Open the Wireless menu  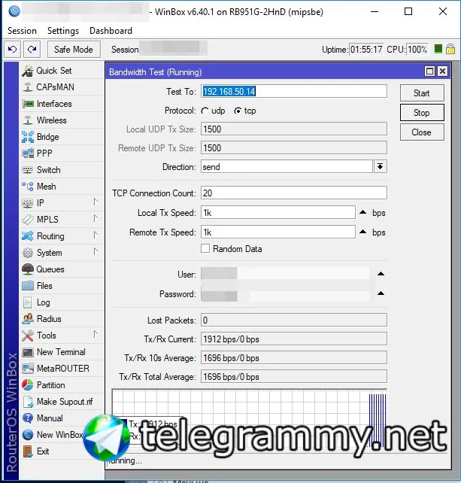(x=61, y=120)
